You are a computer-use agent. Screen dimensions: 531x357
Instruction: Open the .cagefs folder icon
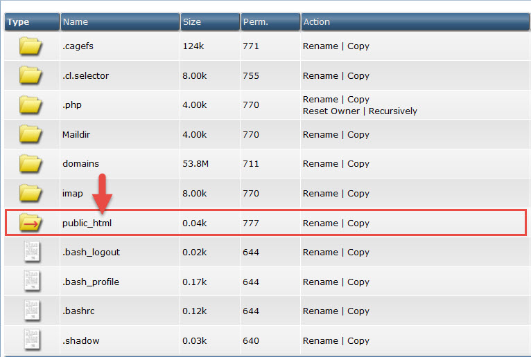31,46
